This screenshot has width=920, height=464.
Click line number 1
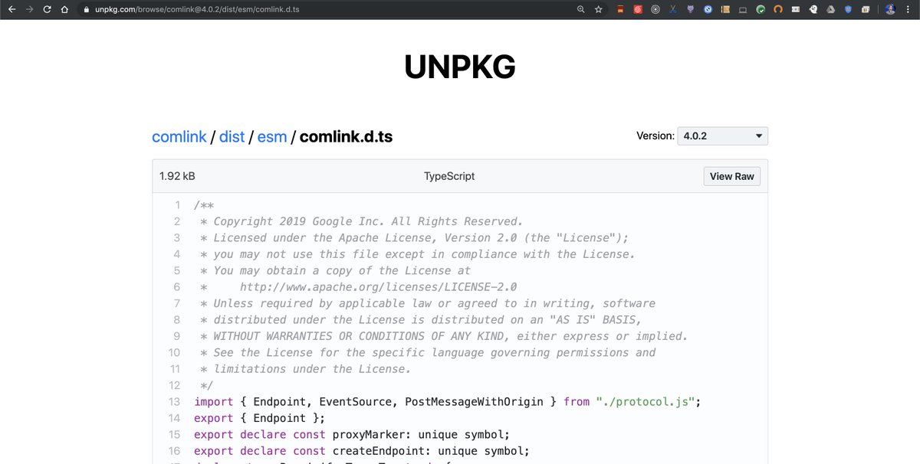177,204
